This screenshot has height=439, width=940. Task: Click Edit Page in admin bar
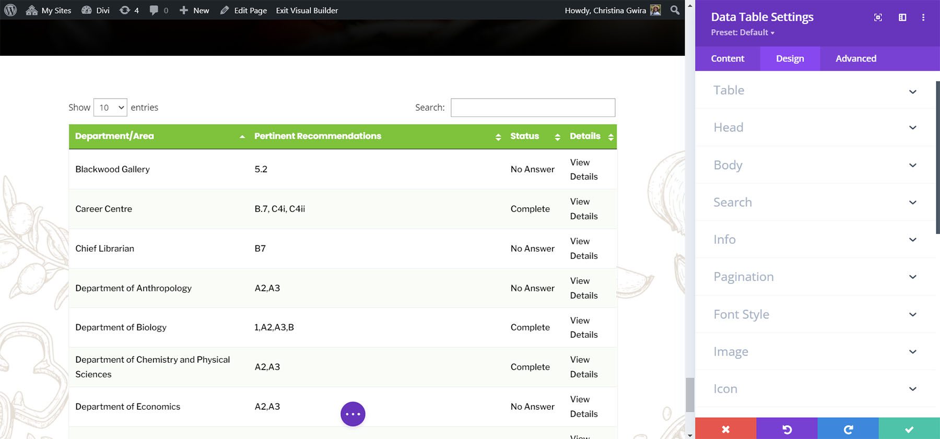(x=243, y=10)
